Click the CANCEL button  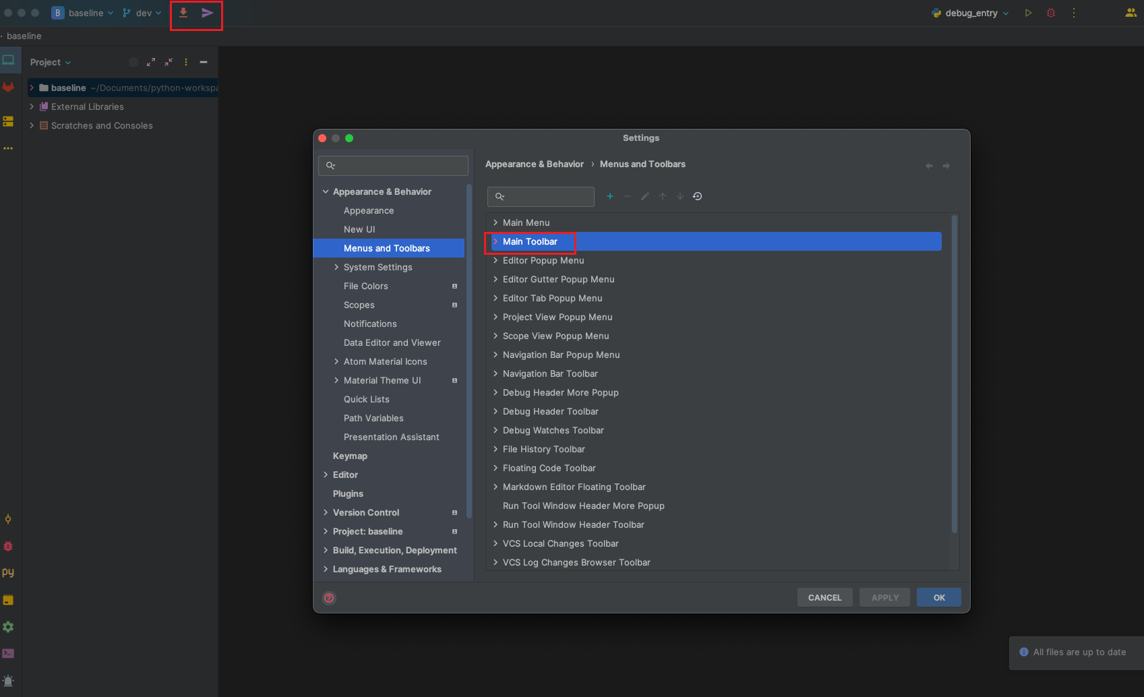pyautogui.click(x=824, y=597)
